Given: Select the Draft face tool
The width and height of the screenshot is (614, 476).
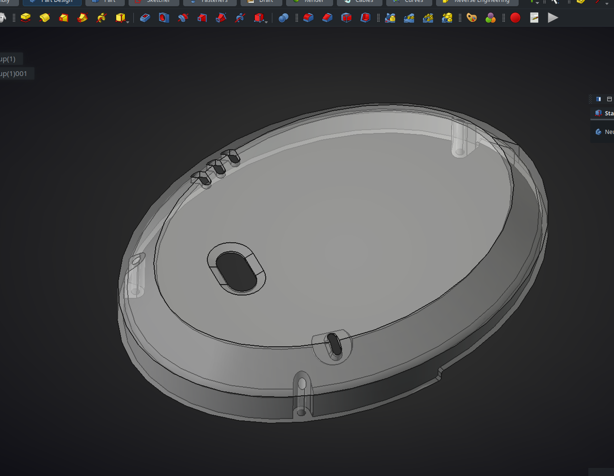Looking at the screenshot, I should point(346,18).
